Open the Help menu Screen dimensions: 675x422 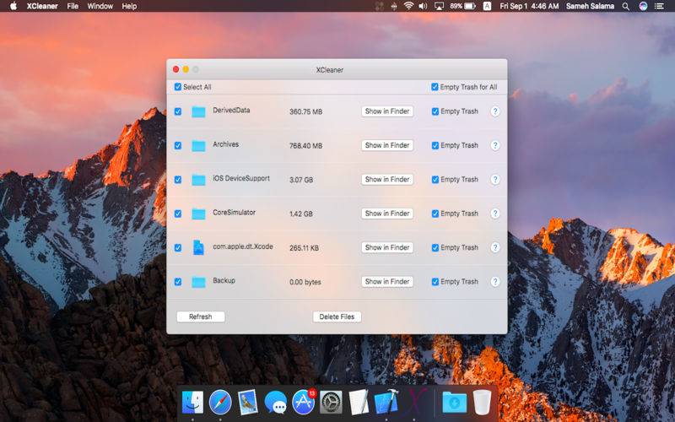point(129,6)
